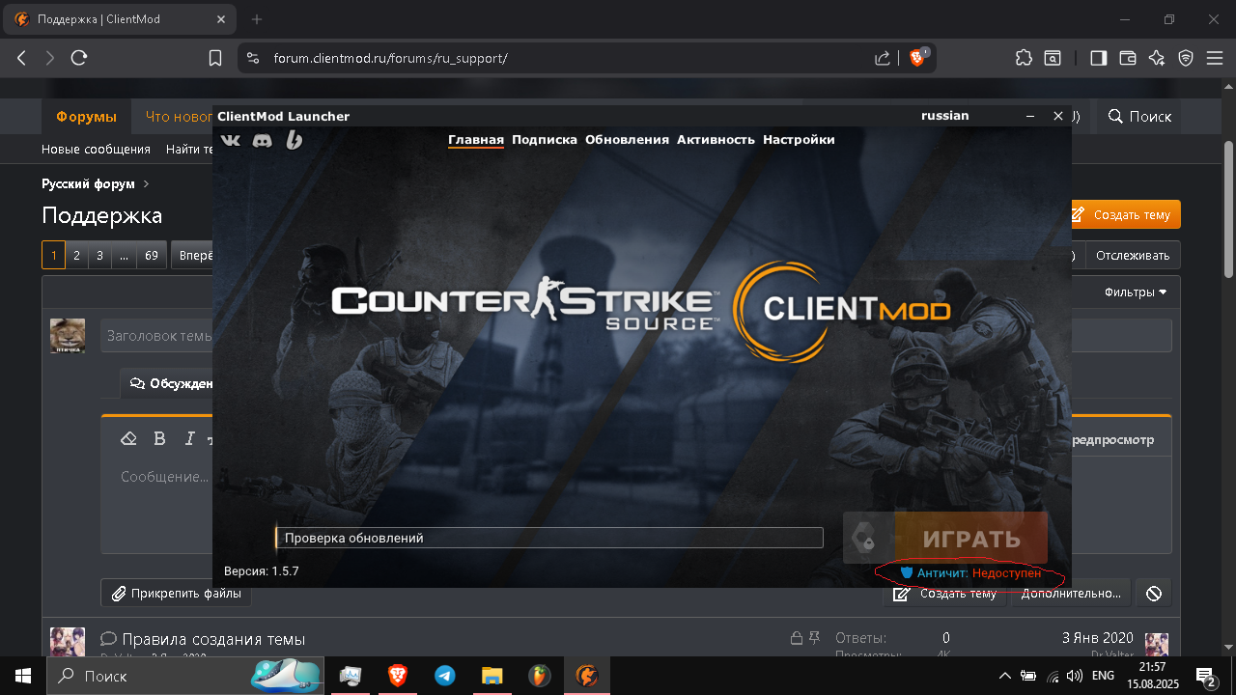
Task: Open FL Studio from the taskbar
Action: 539,676
